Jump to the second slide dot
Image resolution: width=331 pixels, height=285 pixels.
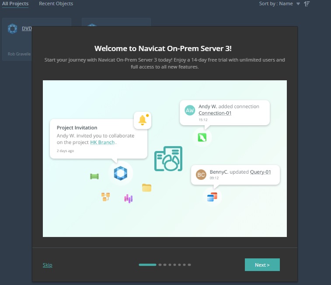(x=160, y=264)
